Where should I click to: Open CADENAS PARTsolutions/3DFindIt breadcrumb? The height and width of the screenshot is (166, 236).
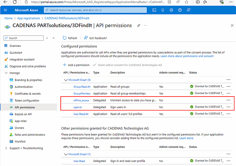point(67,18)
